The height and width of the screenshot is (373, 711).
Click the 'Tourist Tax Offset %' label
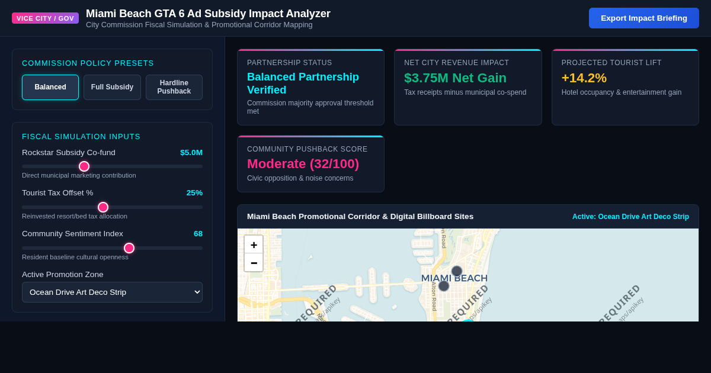(57, 192)
